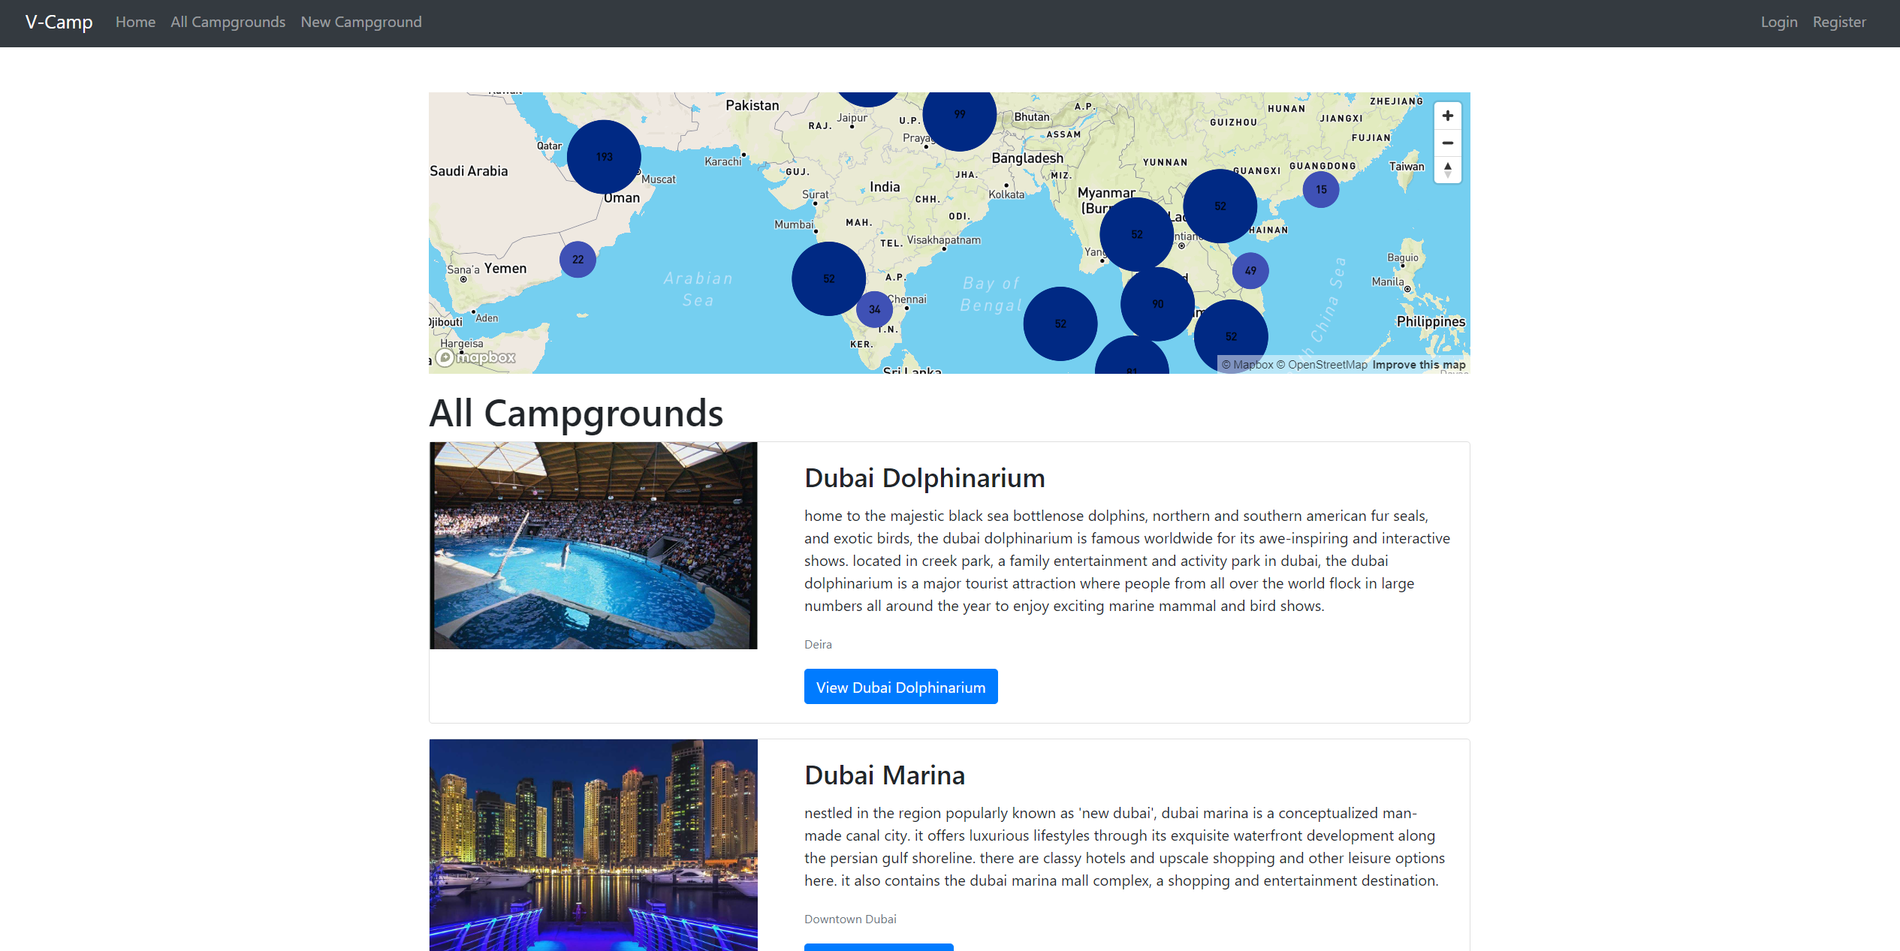This screenshot has height=951, width=1900.
Task: Expand the 34 cluster near Chennai
Action: [874, 309]
